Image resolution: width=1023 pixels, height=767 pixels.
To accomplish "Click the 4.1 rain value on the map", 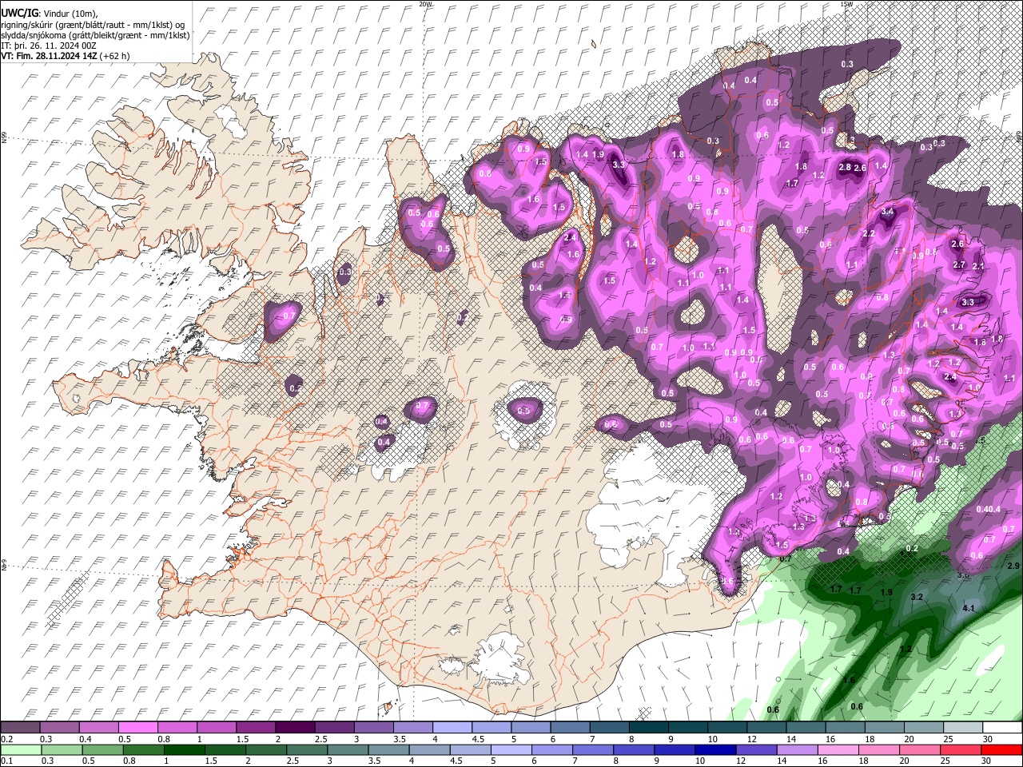I will pos(969,608).
